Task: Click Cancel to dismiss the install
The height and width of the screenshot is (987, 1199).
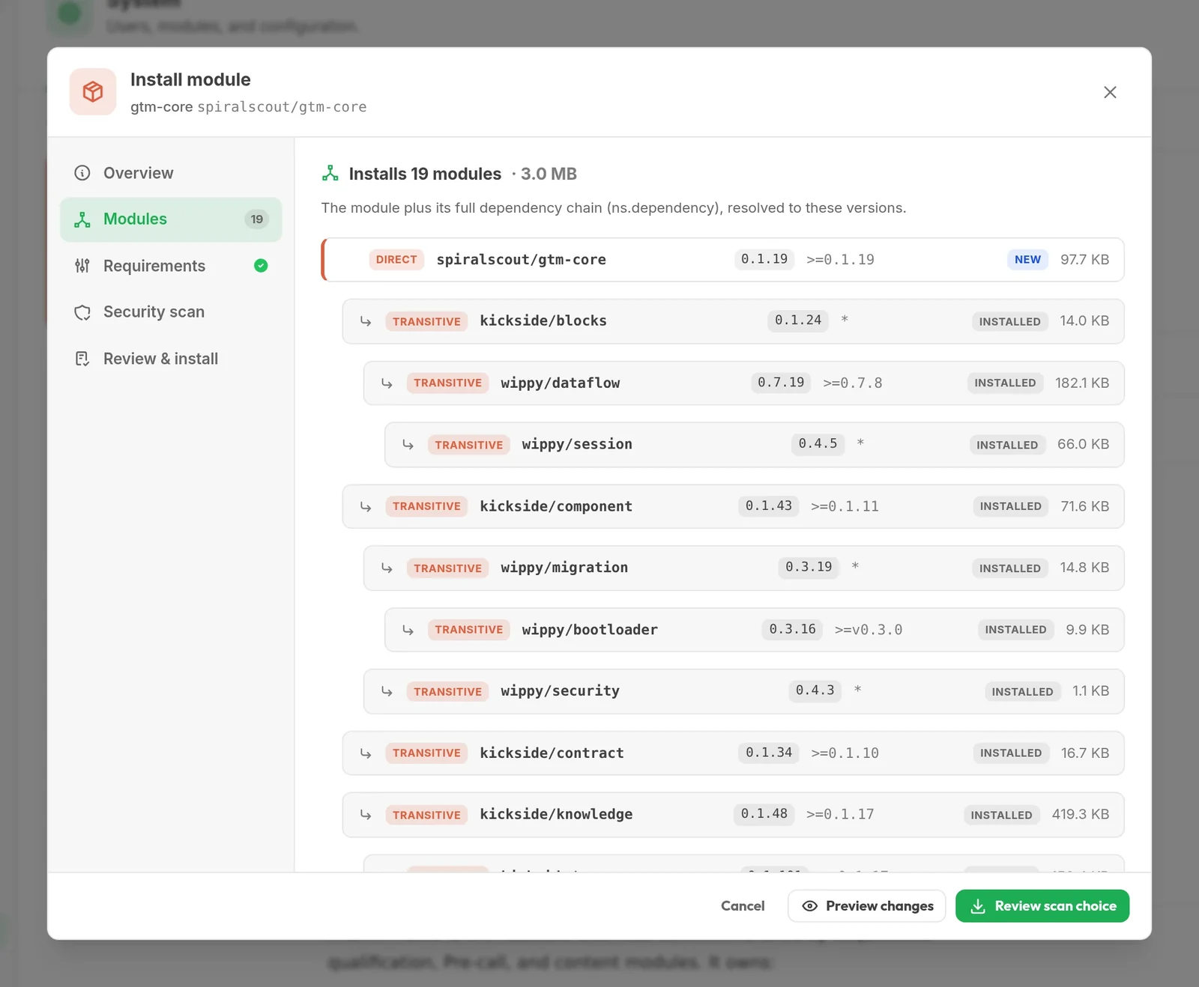Action: click(x=743, y=906)
